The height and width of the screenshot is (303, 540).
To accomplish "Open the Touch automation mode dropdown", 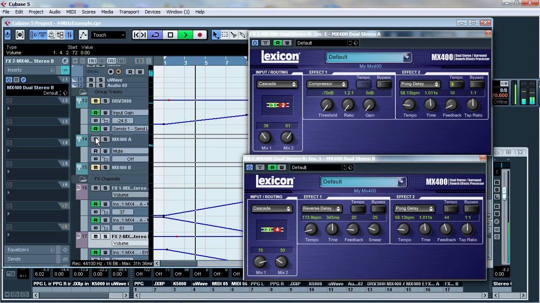I will click(x=108, y=35).
